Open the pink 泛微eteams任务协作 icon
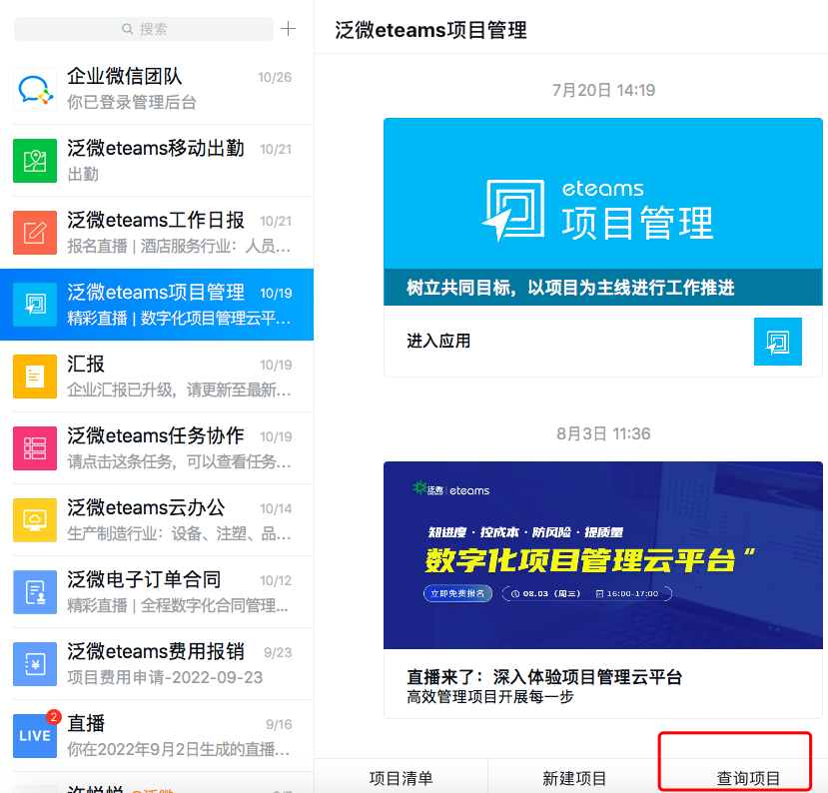This screenshot has width=828, height=793. pos(35,447)
